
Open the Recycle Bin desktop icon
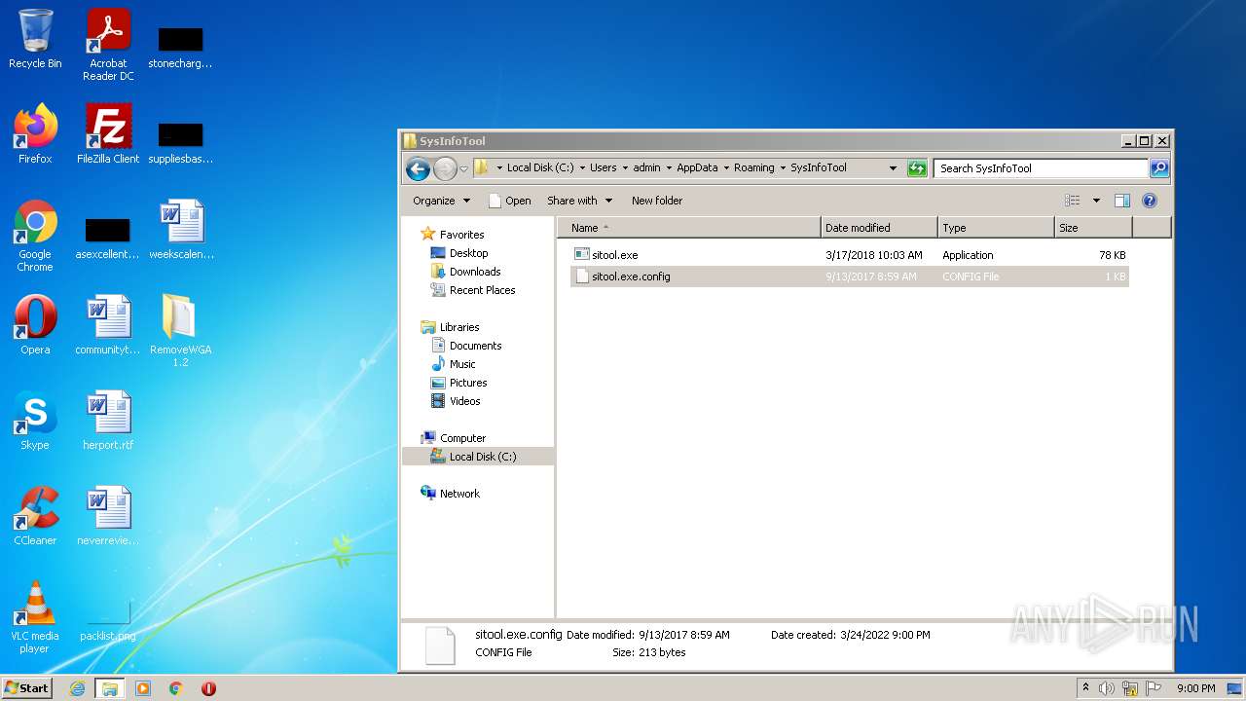coord(35,39)
